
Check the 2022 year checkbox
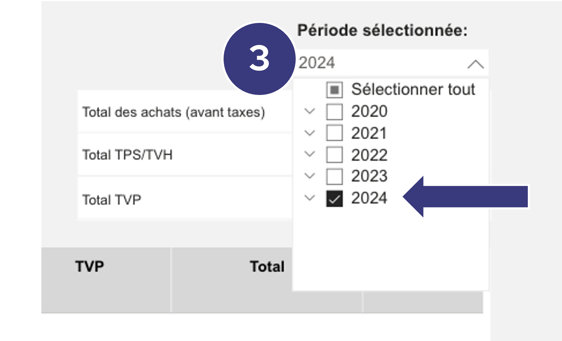334,155
